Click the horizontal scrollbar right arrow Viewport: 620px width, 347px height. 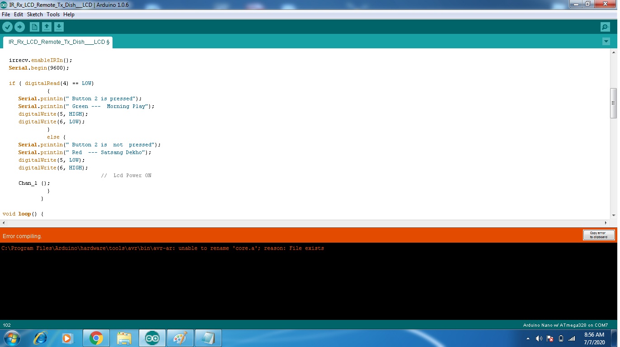(606, 223)
